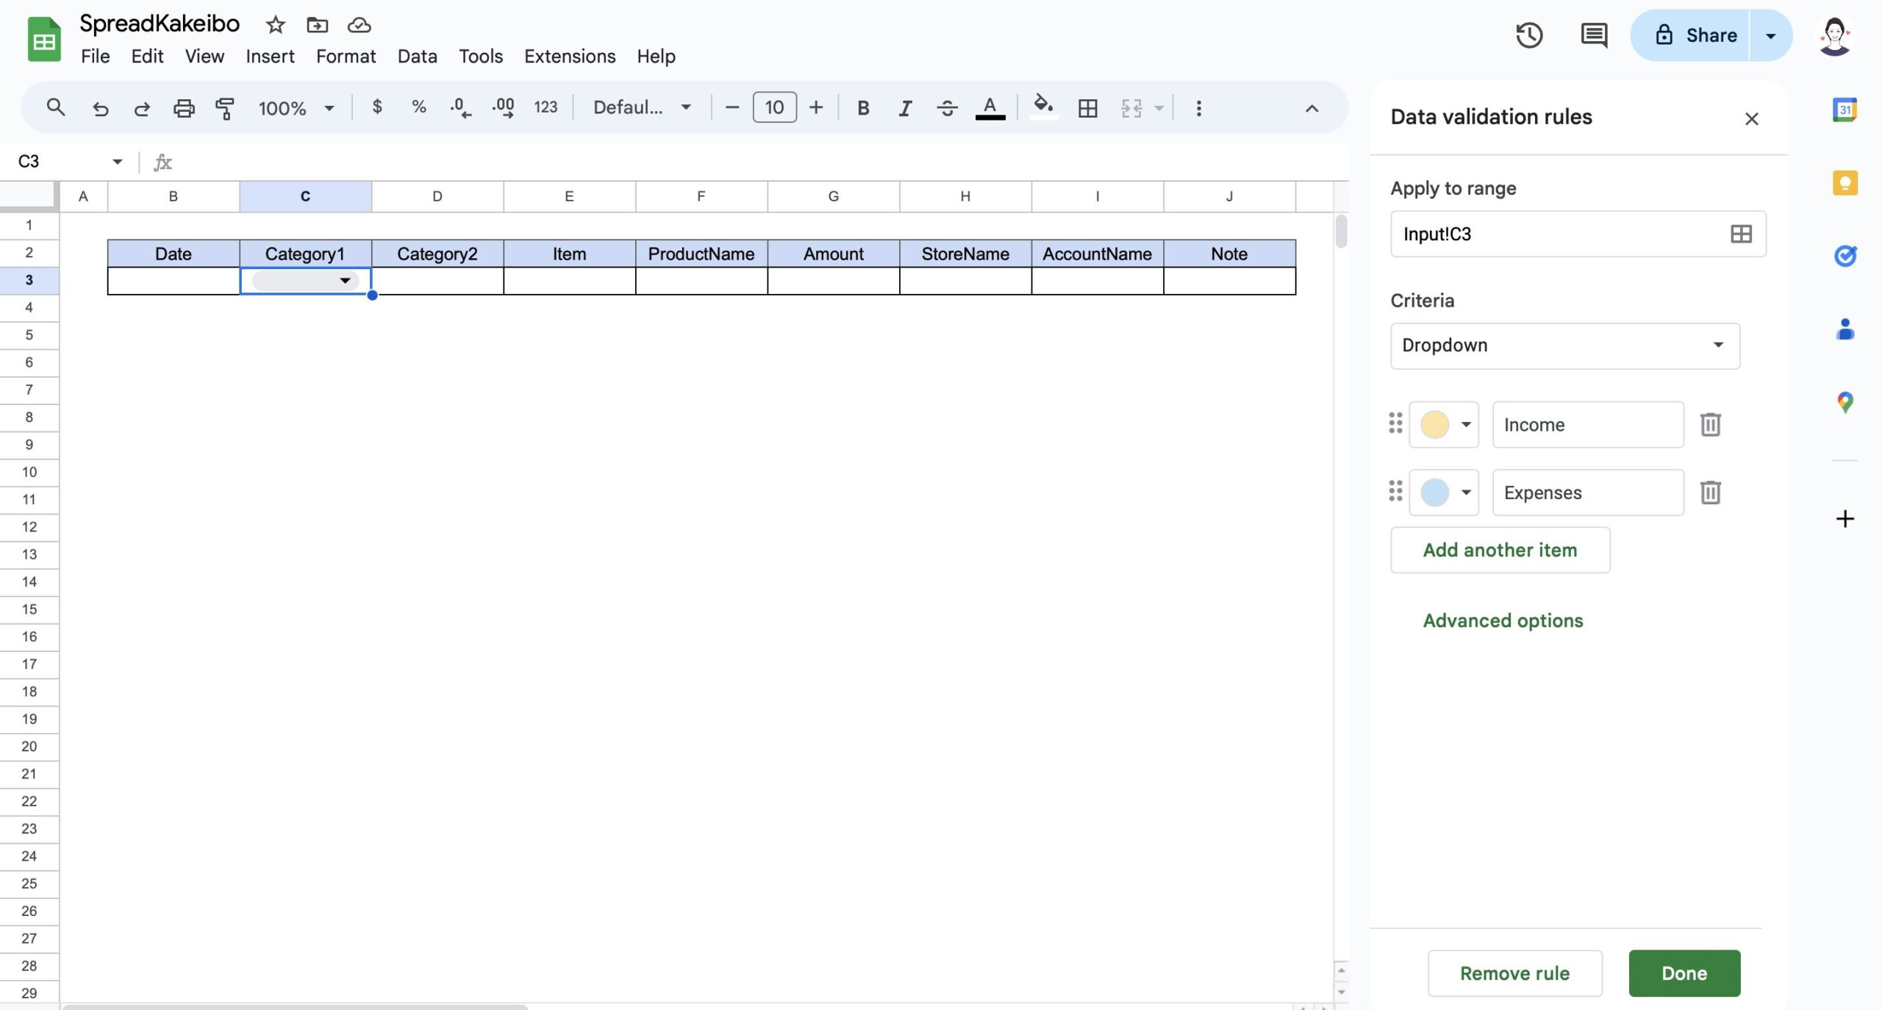Open the dropdown in cell C3
This screenshot has width=1882, height=1010.
click(x=344, y=280)
